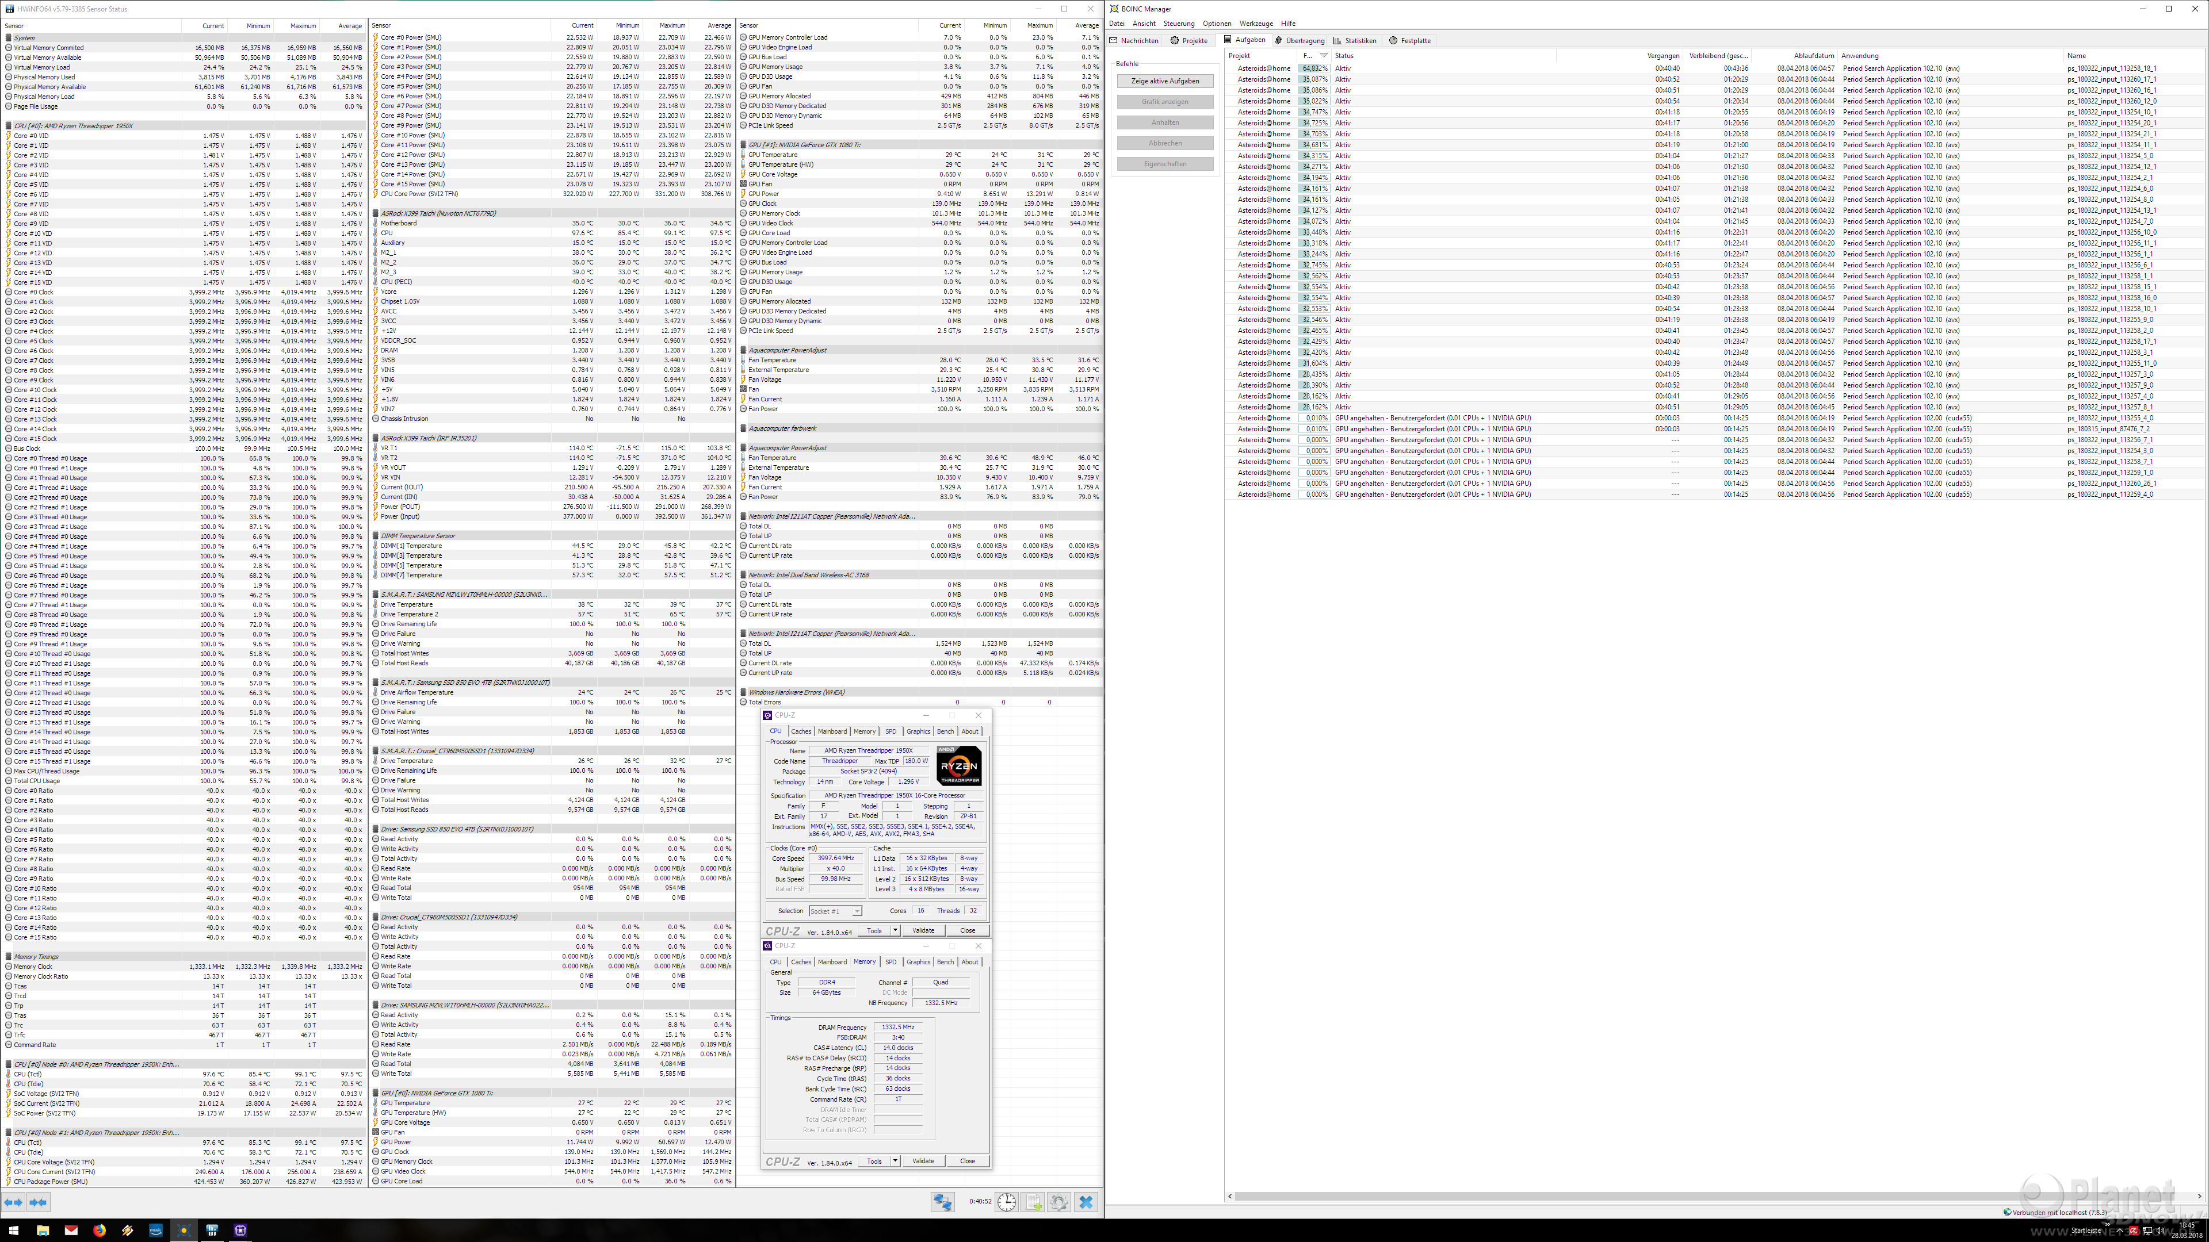Screen dimensions: 2209x1242
Task: Click the 35,087% progress bar task row
Action: coord(1714,79)
